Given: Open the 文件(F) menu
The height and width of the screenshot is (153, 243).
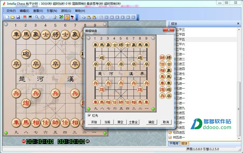Looking at the screenshot, I should click(11, 11).
